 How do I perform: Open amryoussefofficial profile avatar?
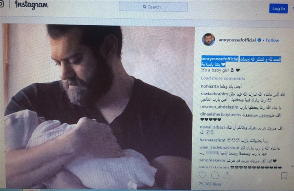208,40
